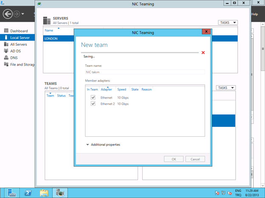Open File Explorer from the taskbar
The height and width of the screenshot is (198, 265).
(x=44, y=193)
